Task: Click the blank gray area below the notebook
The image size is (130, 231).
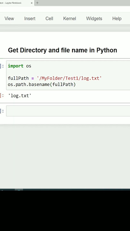Action: (65, 156)
